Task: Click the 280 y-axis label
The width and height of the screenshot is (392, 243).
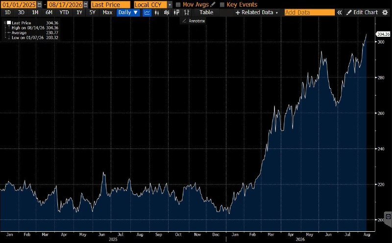Action: coord(381,77)
